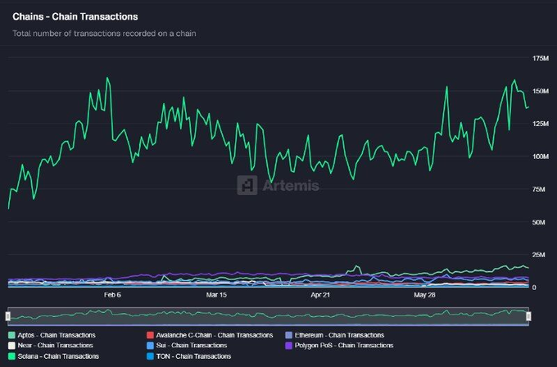Click the '125M' y-axis label
The image size is (557, 367).
[541, 124]
